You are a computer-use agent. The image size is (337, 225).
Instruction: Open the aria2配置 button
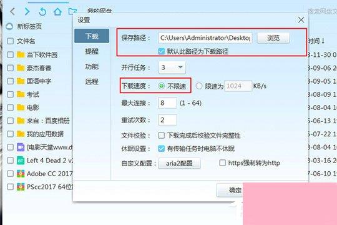pos(179,163)
